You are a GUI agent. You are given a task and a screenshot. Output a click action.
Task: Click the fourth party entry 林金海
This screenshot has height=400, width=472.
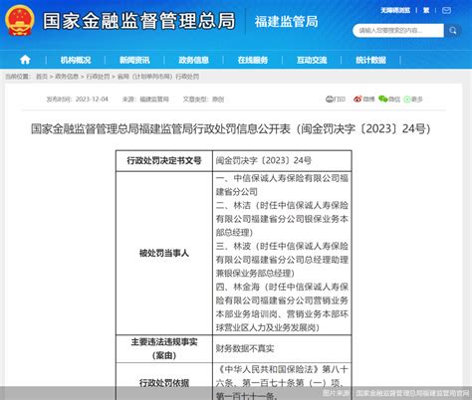click(x=282, y=307)
